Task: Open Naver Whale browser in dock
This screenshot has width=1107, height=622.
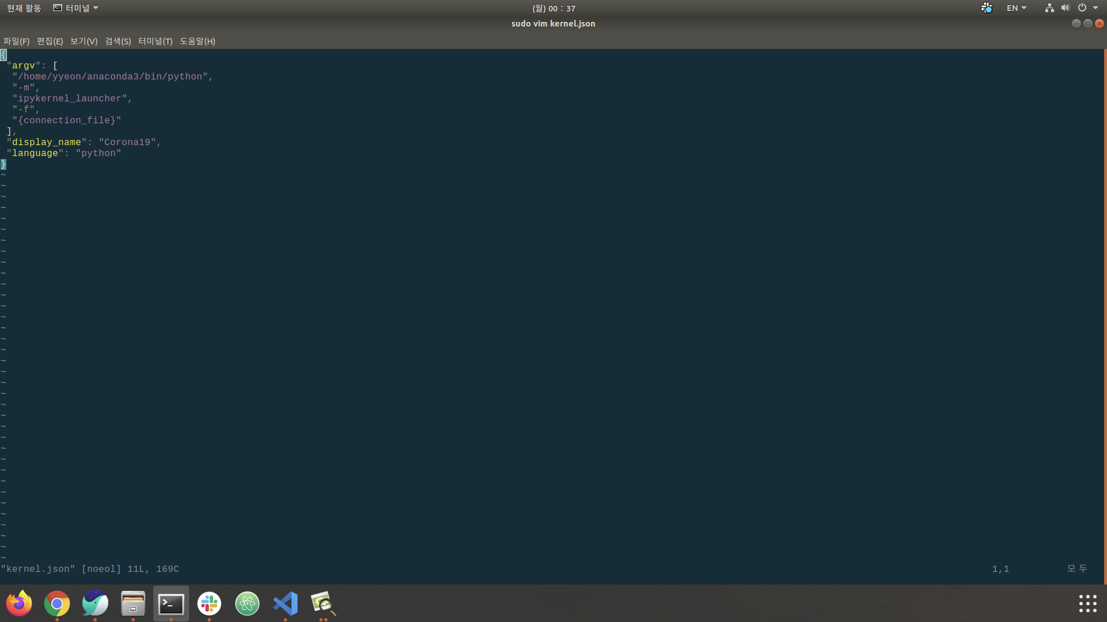Action: point(95,604)
